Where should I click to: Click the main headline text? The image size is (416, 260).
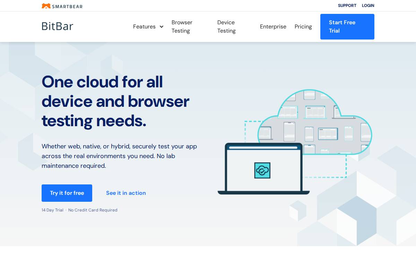[115, 101]
